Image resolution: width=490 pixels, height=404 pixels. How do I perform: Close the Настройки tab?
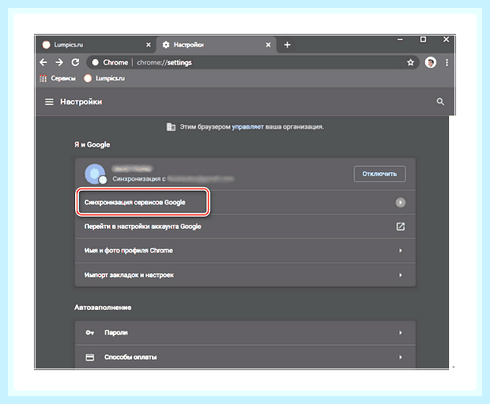coord(268,45)
